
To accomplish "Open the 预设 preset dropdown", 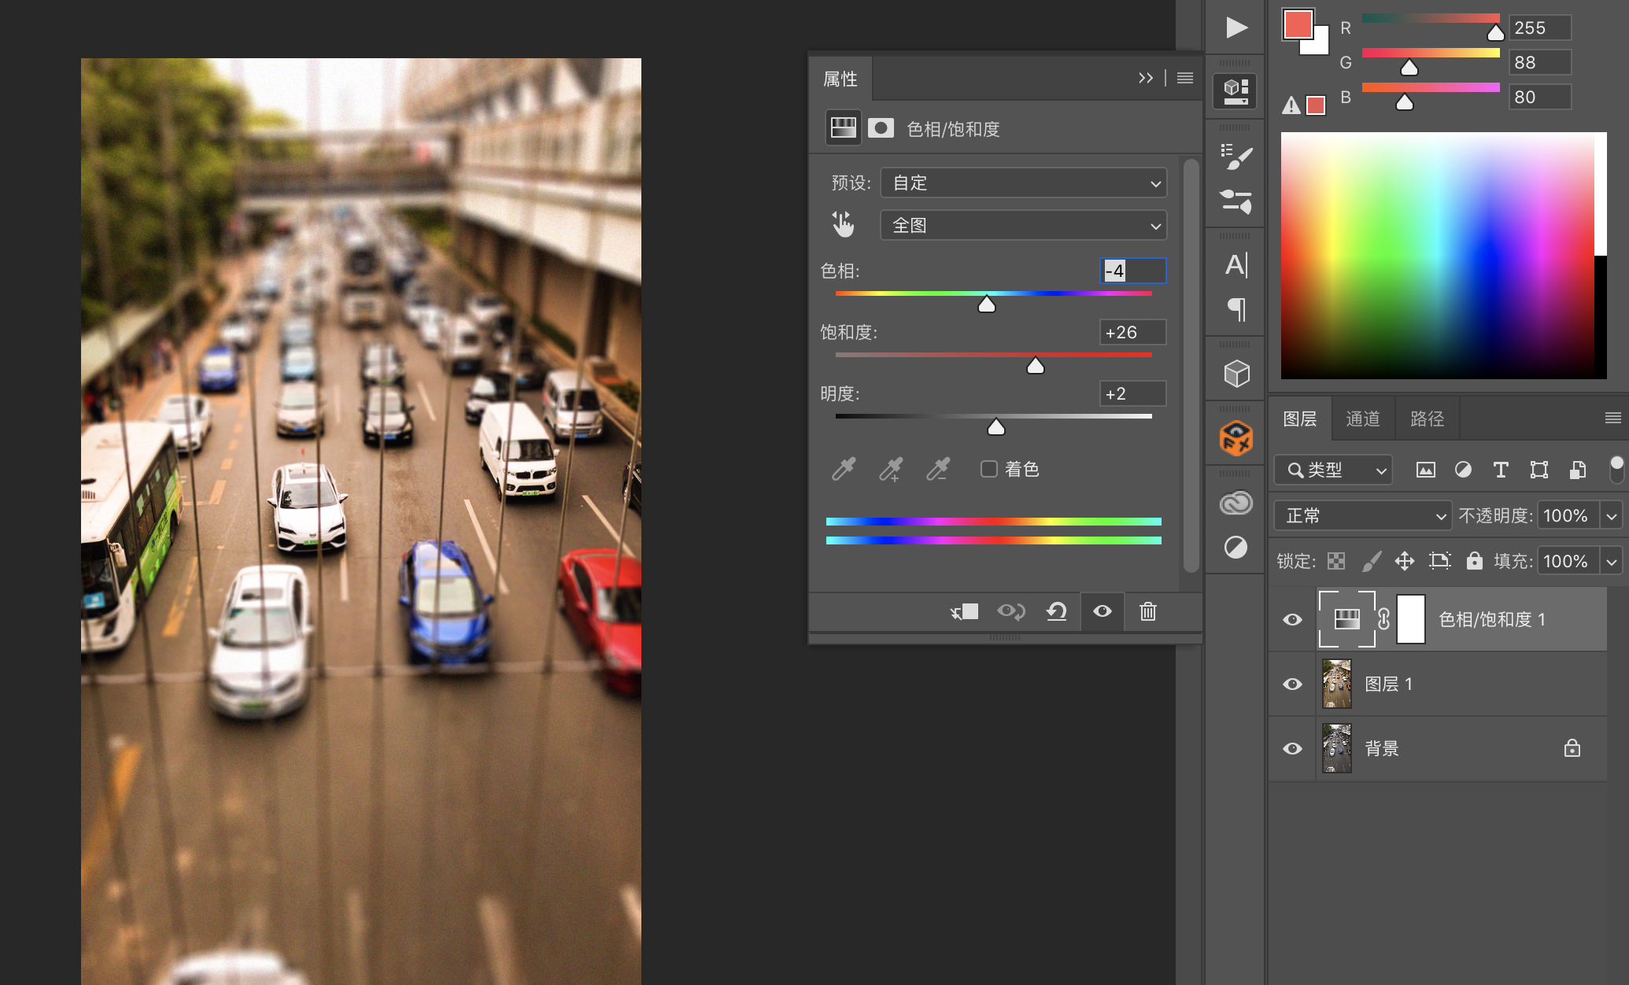I will (x=1023, y=183).
